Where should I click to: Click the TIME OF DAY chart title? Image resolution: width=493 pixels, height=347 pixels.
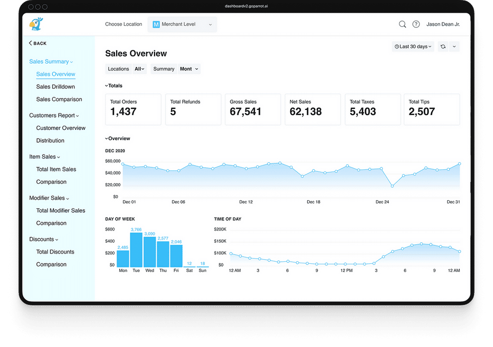coord(227,219)
